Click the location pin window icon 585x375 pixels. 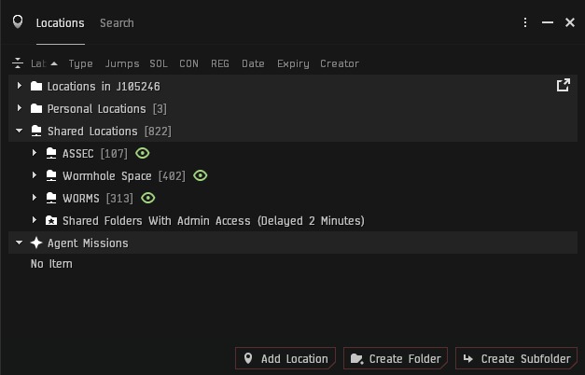17,22
